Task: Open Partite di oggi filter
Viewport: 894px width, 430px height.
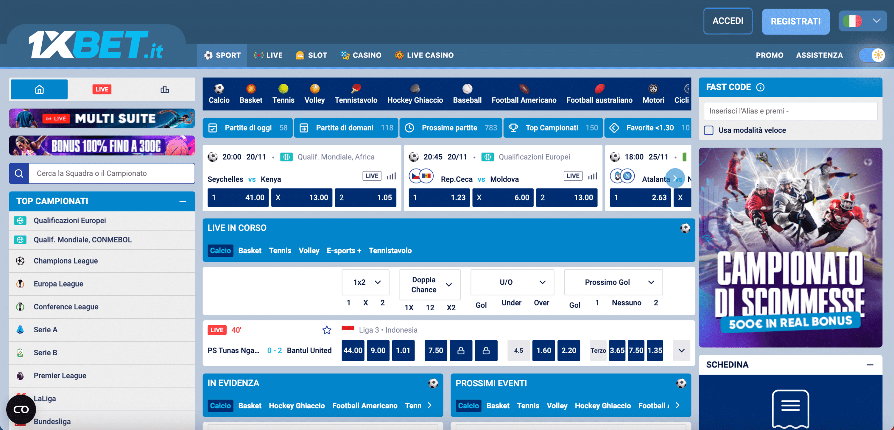Action: (x=248, y=128)
